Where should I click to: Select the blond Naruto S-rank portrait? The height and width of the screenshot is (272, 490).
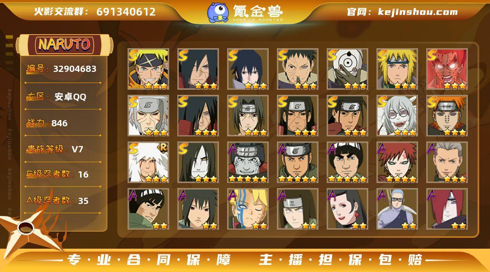tap(148, 69)
